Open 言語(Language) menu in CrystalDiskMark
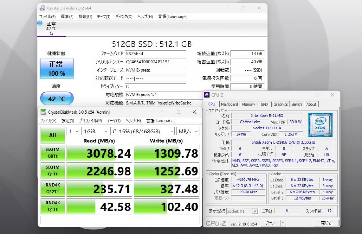Image resolution: width=362 pixels, height=234 pixels. (160, 121)
